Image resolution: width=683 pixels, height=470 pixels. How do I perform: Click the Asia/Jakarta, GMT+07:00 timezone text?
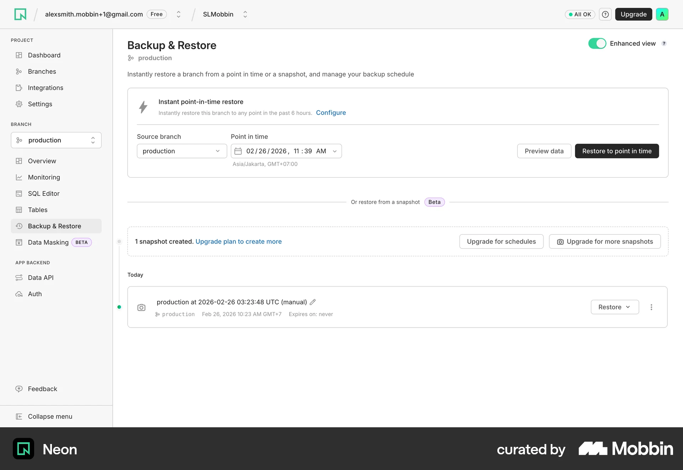(x=265, y=164)
